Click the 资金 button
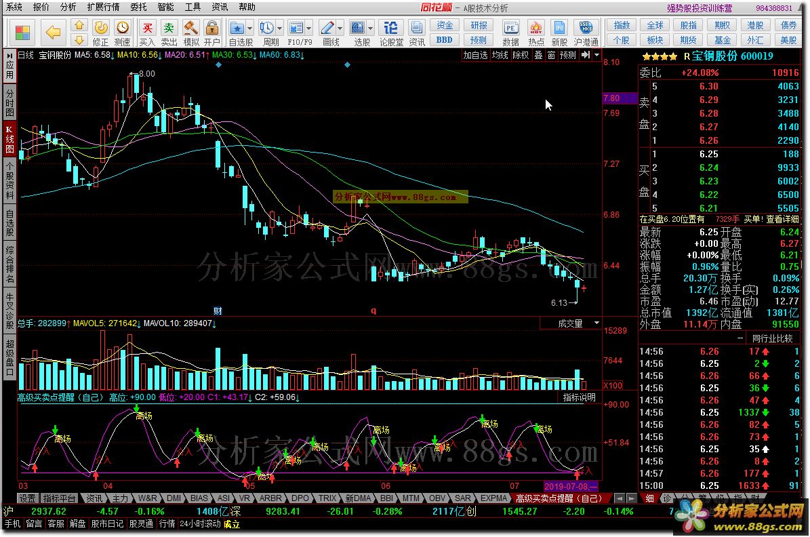Image resolution: width=810 pixels, height=537 pixels. click(444, 25)
